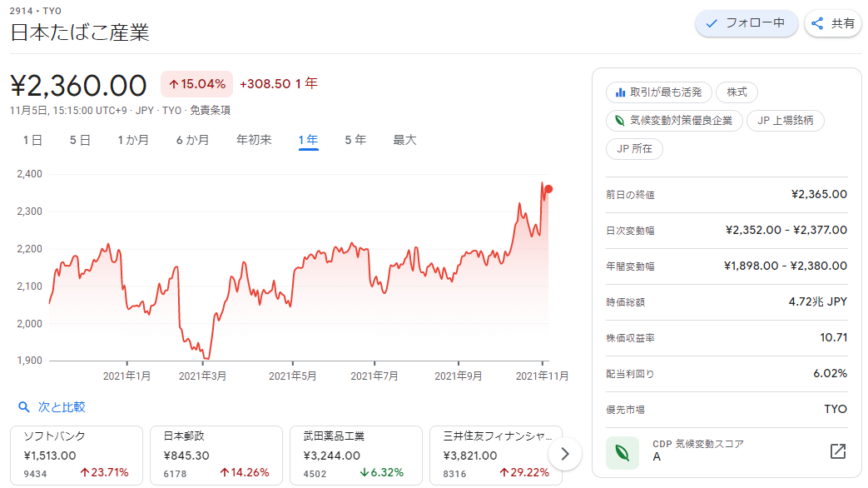The height and width of the screenshot is (488, 868).
Task: Click the 優先市場 value TYO
Action: tap(836, 410)
